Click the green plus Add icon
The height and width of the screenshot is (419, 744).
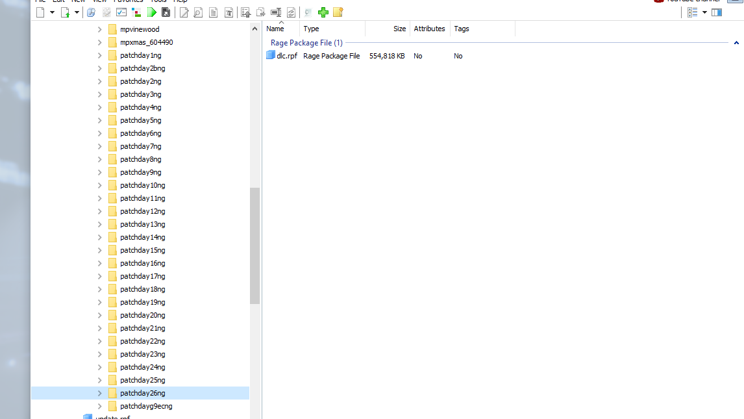[x=323, y=12]
